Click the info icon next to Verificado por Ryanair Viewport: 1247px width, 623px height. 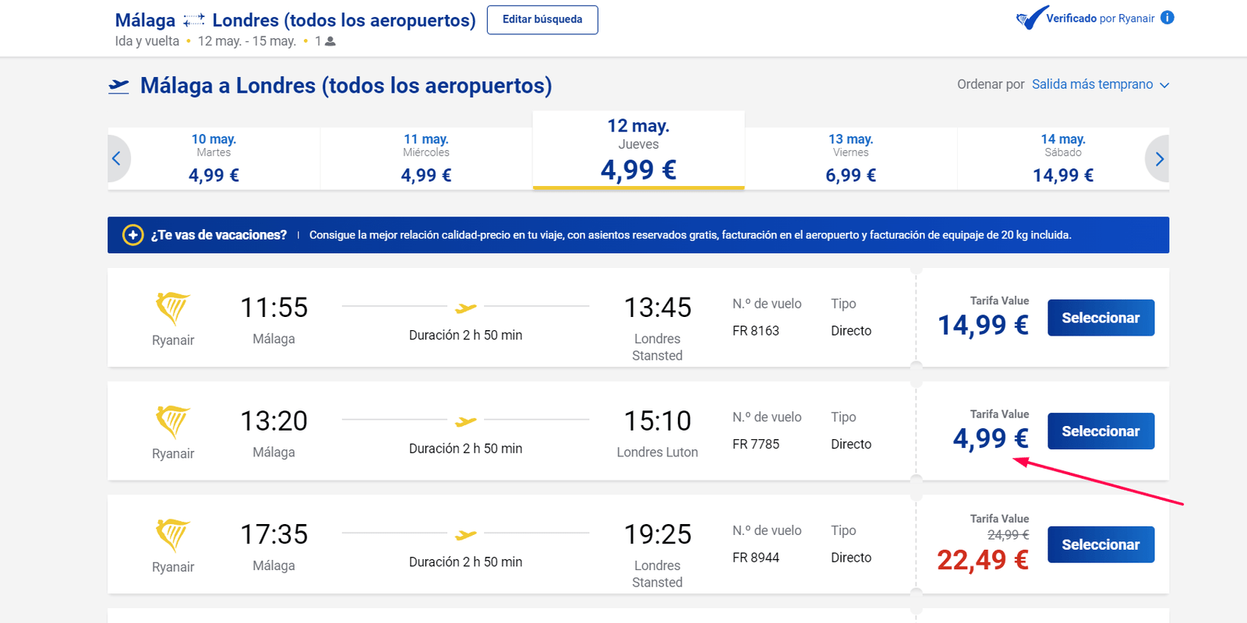click(x=1167, y=18)
